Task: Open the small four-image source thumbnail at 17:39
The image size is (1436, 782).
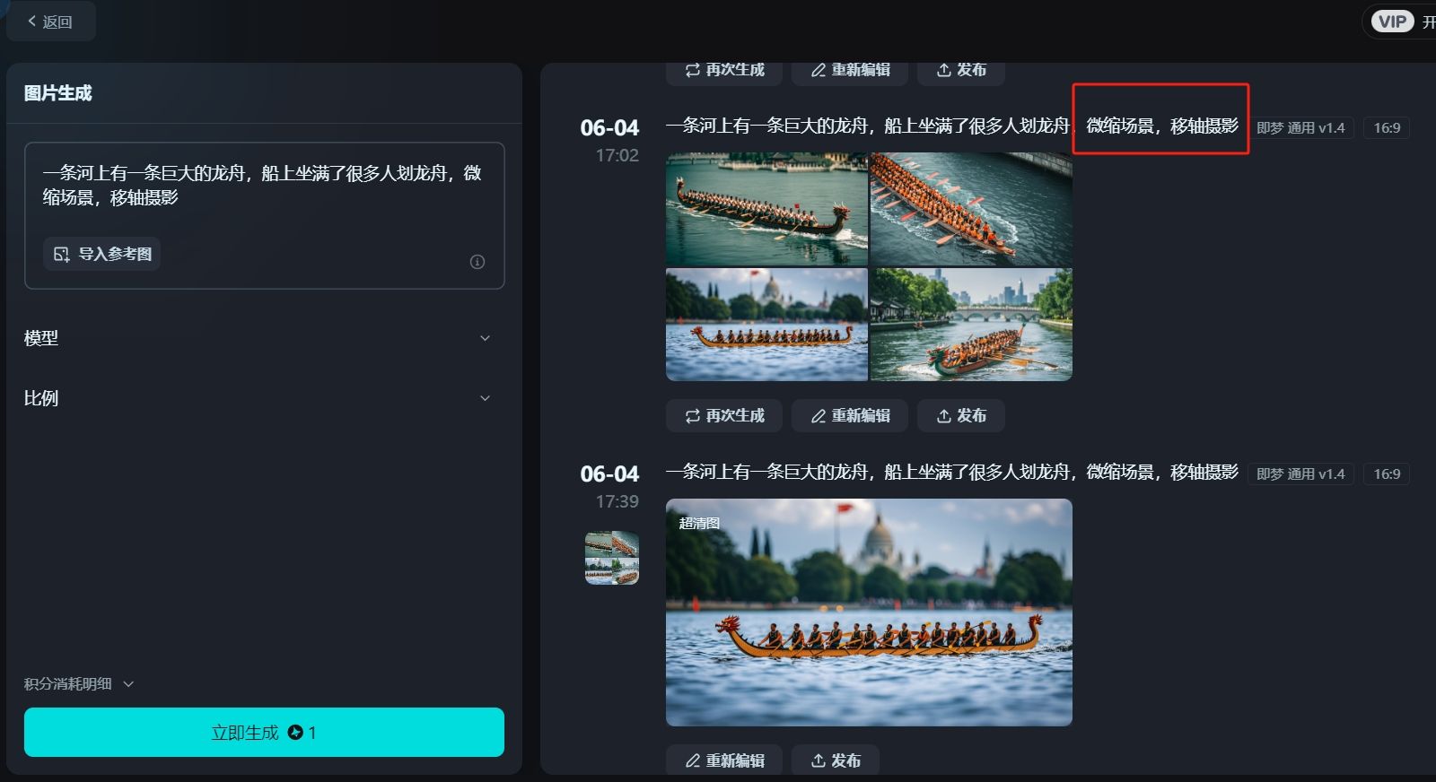Action: click(x=612, y=558)
